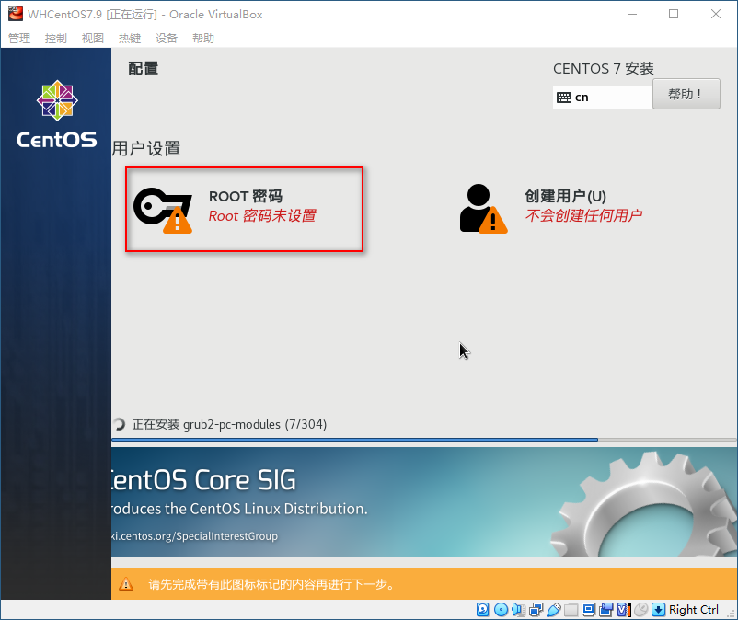Click the shared folders status icon
The height and width of the screenshot is (620, 738).
(x=571, y=610)
